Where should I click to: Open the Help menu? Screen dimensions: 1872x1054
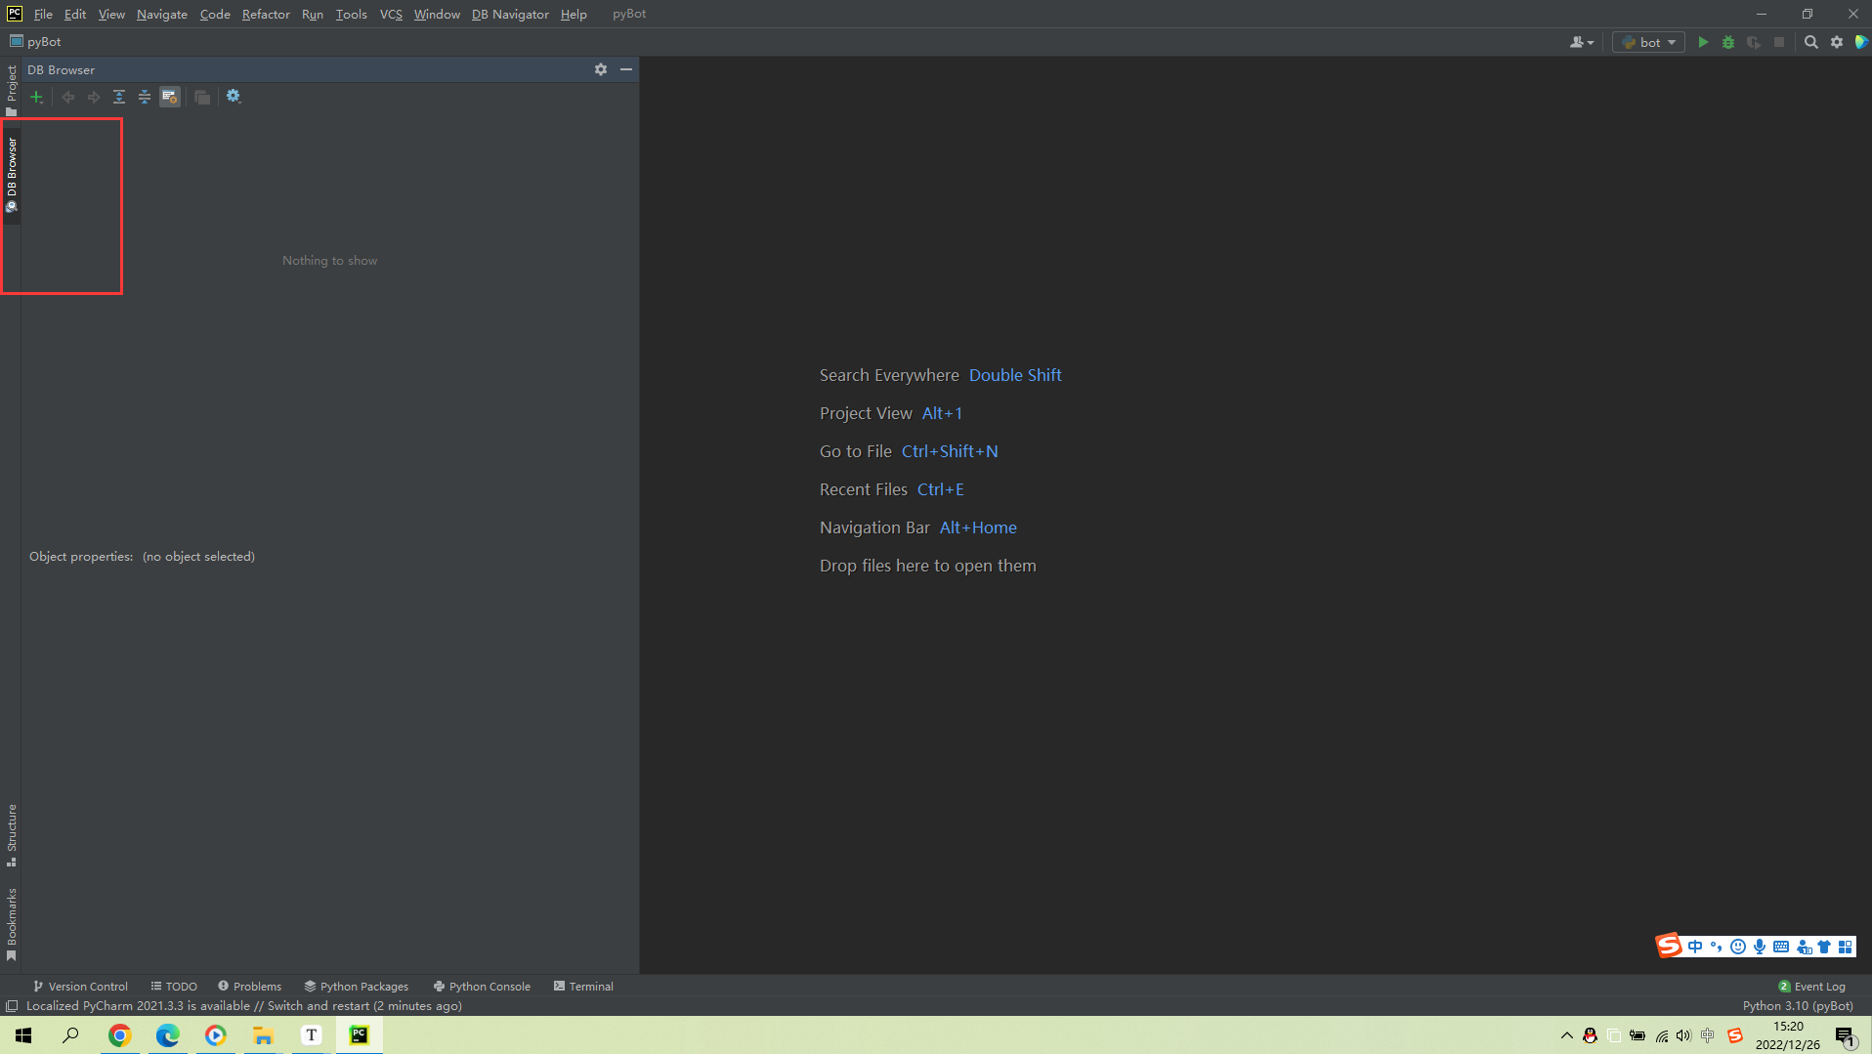point(574,14)
